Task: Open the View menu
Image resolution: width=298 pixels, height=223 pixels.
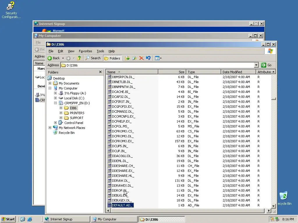Action: pyautogui.click(x=71, y=51)
